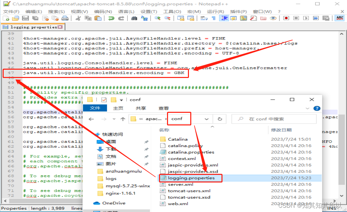Image resolution: width=347 pixels, height=212 pixels.
Task: Click the Redo arrow icon
Action: coord(121,18)
